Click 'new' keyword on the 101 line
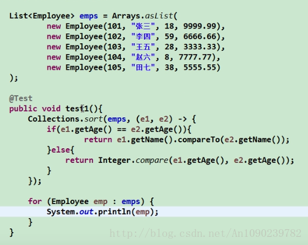The height and width of the screenshot is (245, 308). tap(54, 26)
